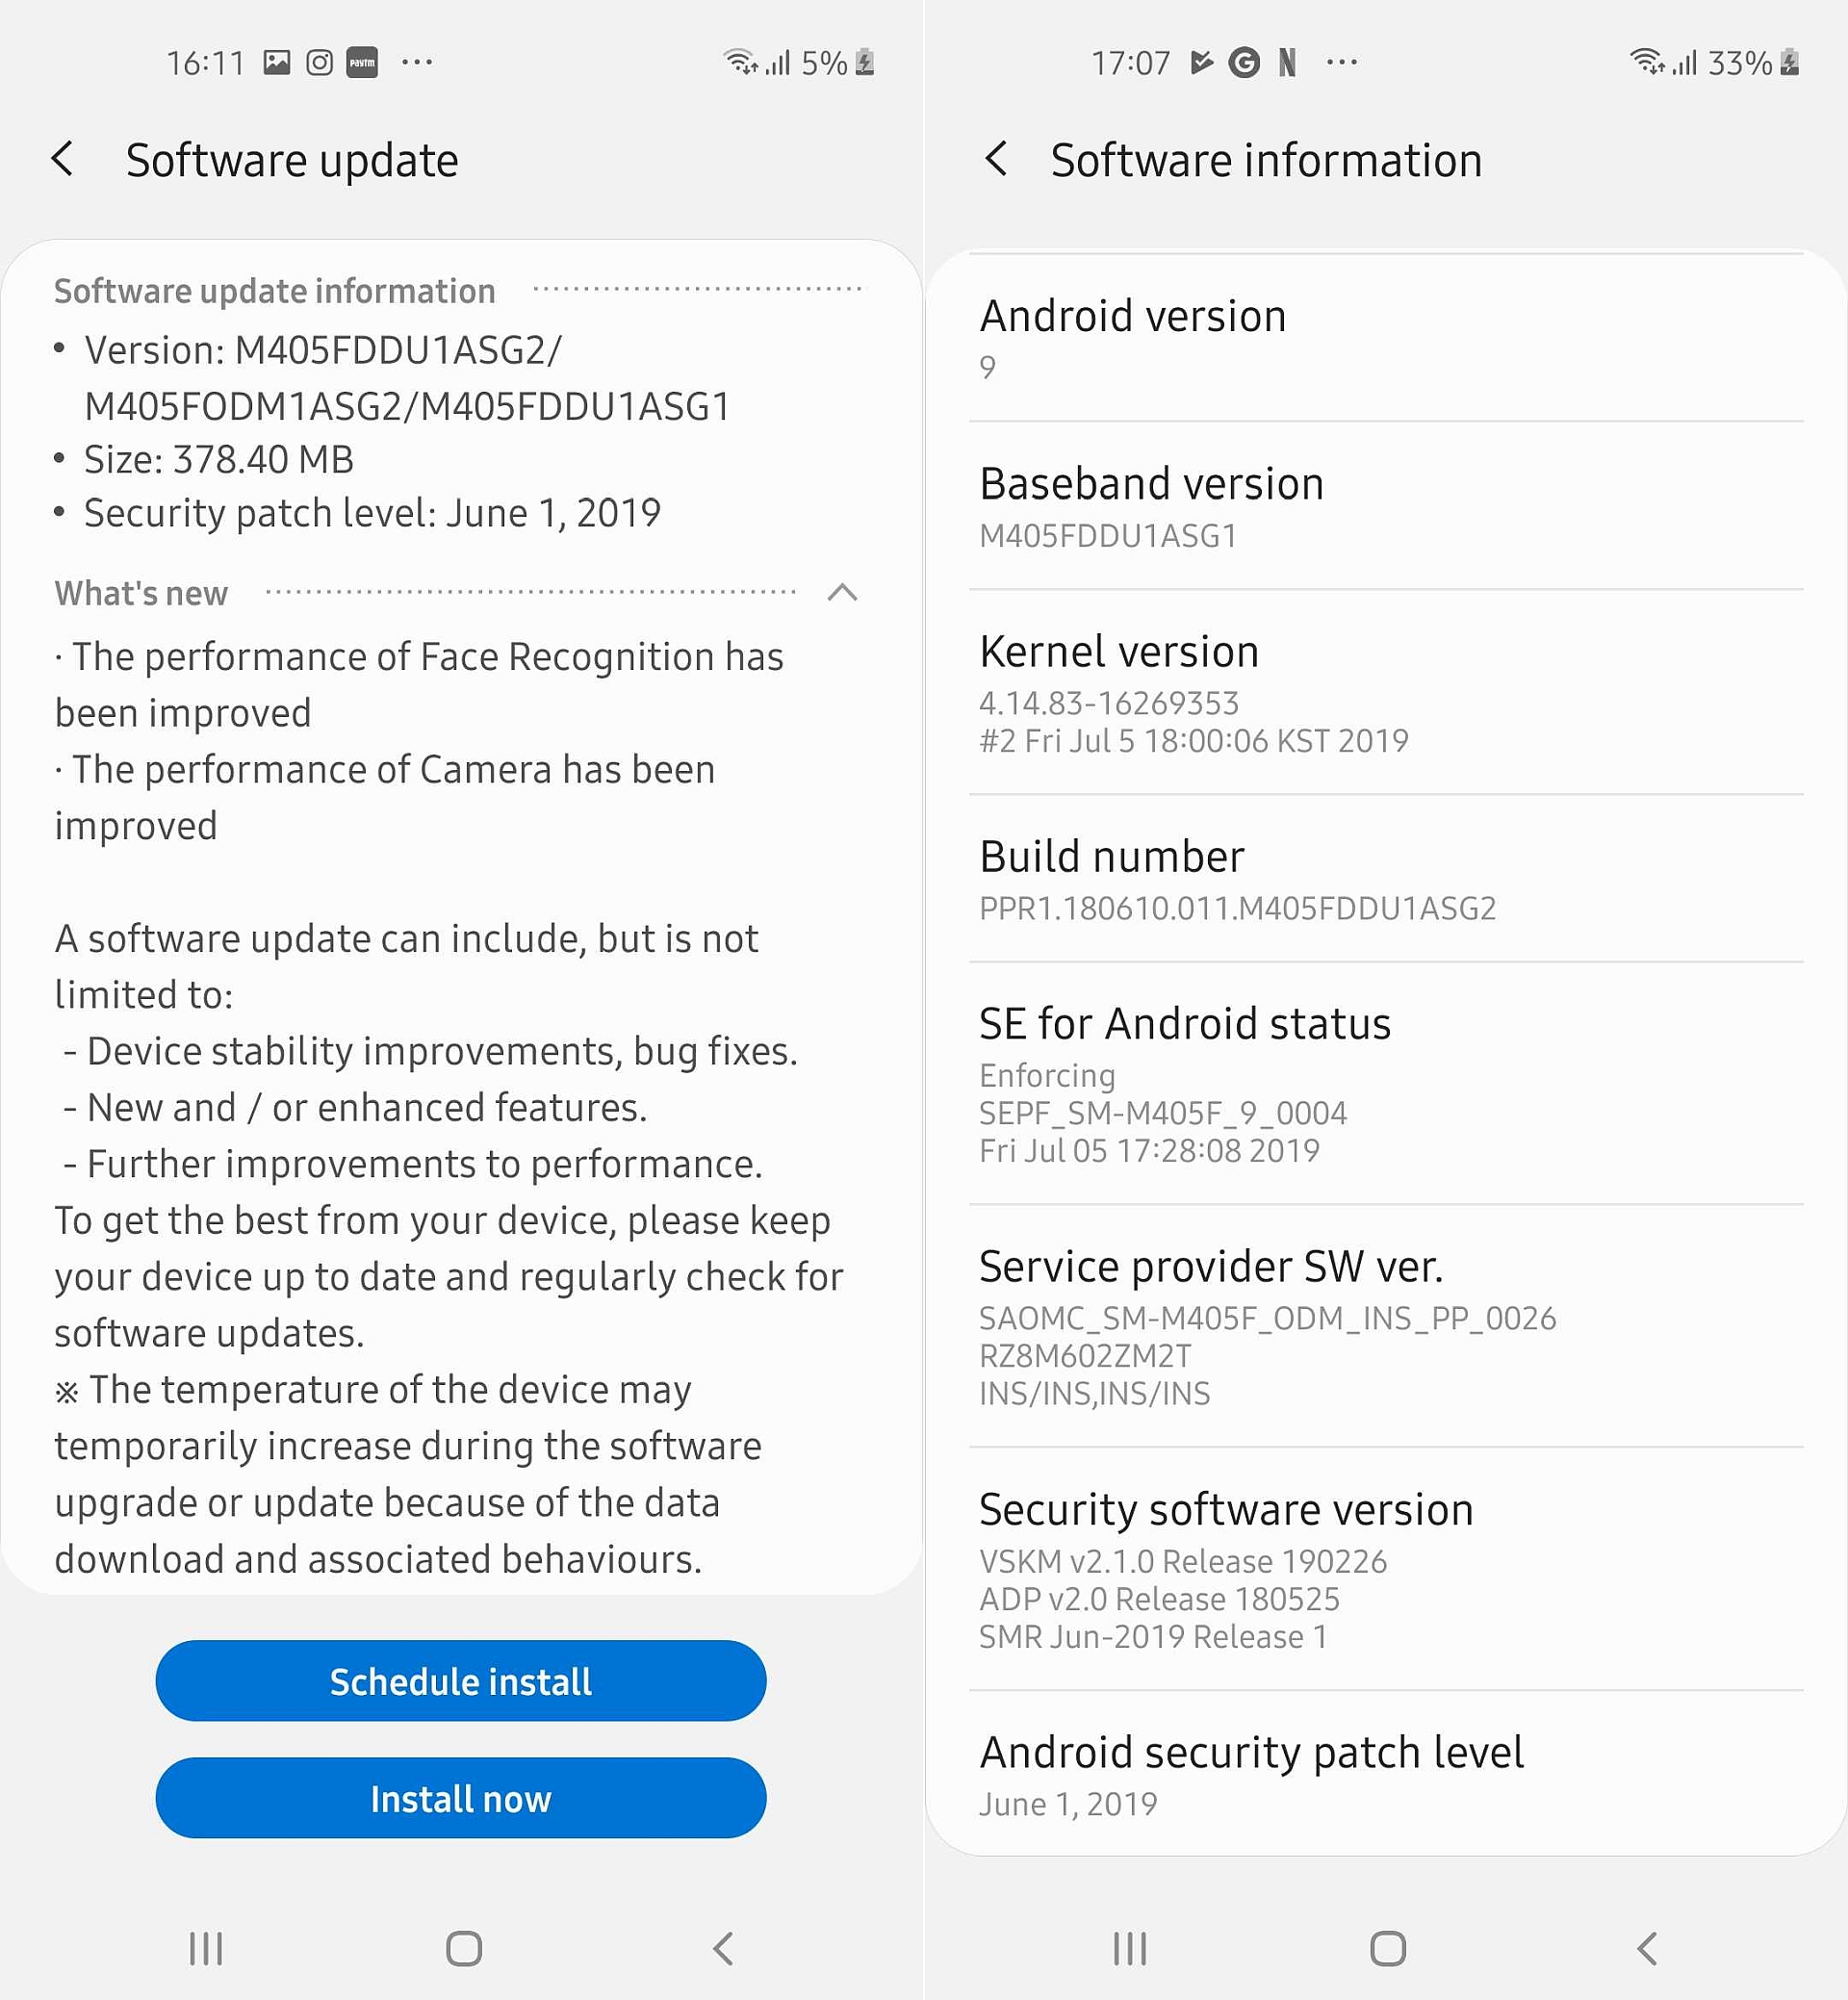The image size is (1848, 2000).
Task: Select the Android version item
Action: pos(1386,338)
